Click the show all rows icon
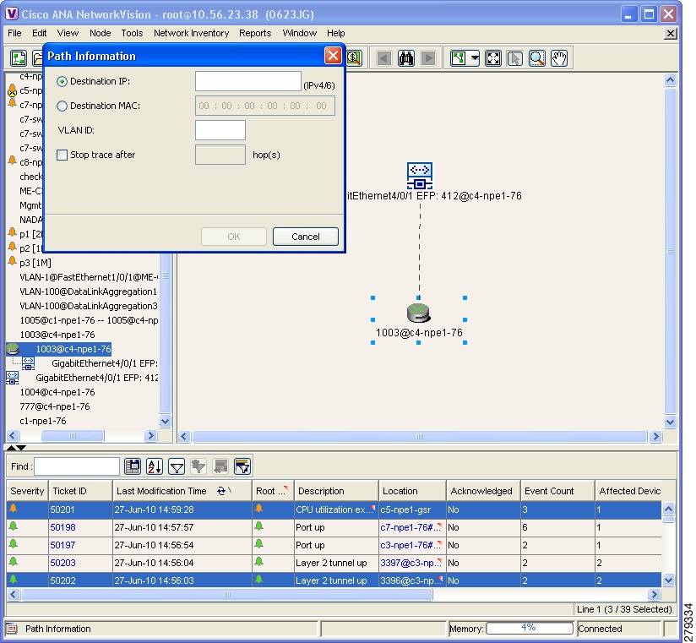 [242, 466]
